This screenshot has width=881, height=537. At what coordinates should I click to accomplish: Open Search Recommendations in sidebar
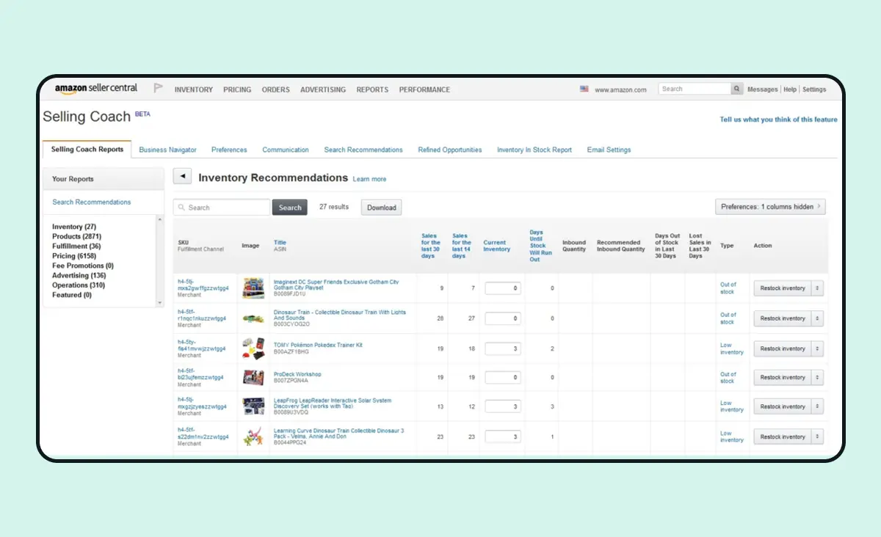coord(92,202)
